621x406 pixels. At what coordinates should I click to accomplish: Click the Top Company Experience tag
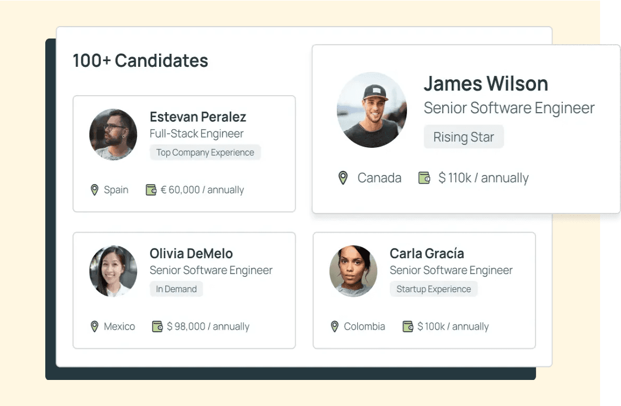point(205,152)
